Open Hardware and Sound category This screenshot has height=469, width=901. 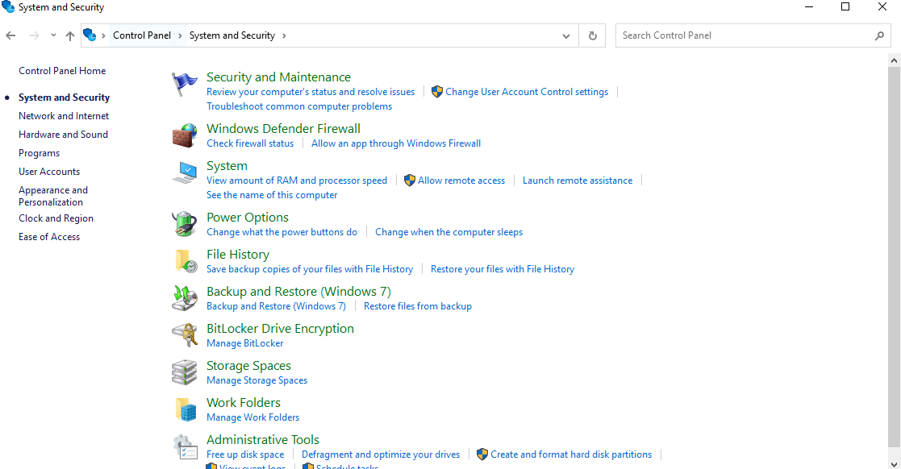coord(63,135)
